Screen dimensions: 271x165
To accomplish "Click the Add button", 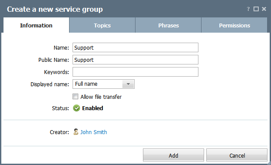I will click(x=174, y=155).
